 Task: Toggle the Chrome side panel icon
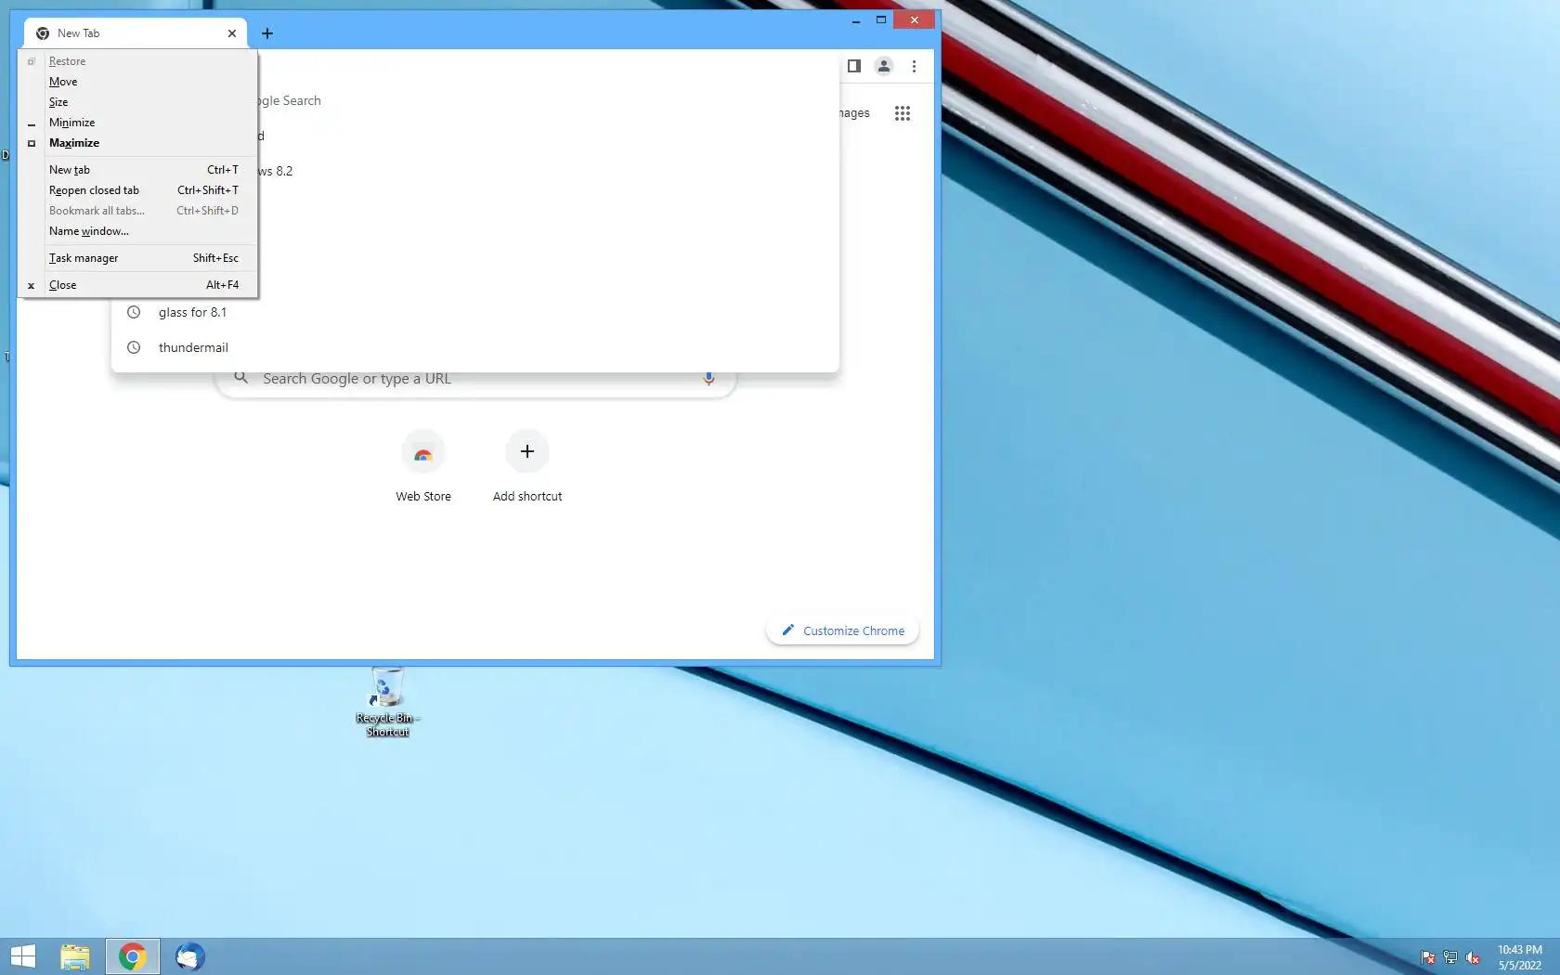pyautogui.click(x=854, y=66)
